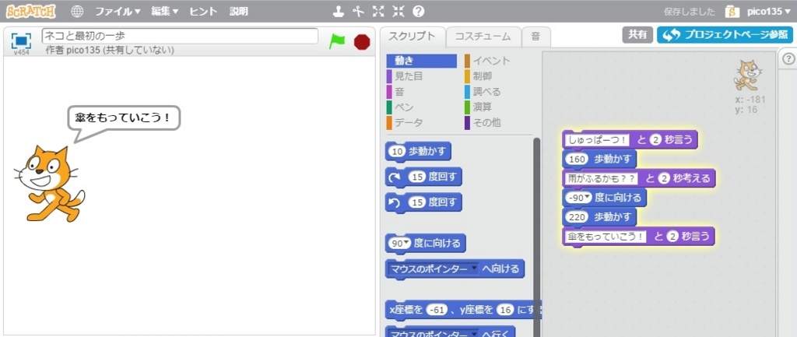Open the マウスのポインター へ行く dropdown
The image size is (797, 337).
point(474,335)
